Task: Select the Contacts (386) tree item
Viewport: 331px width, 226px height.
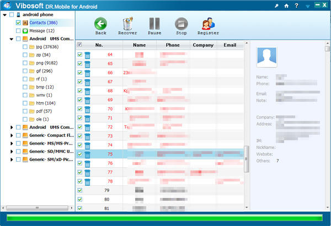Action: tap(44, 23)
